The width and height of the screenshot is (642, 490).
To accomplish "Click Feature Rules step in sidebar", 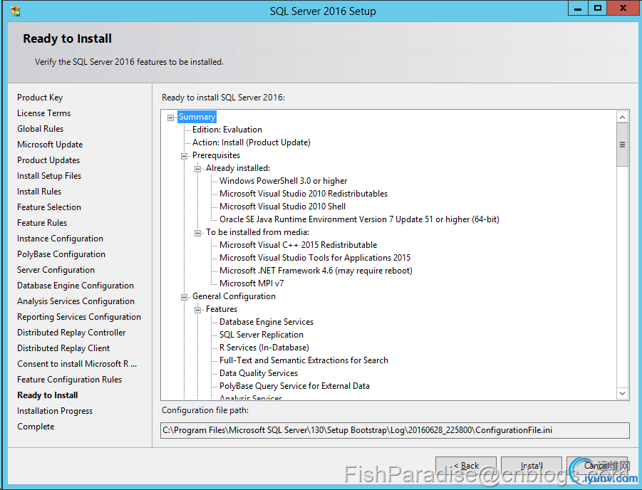I will point(42,223).
